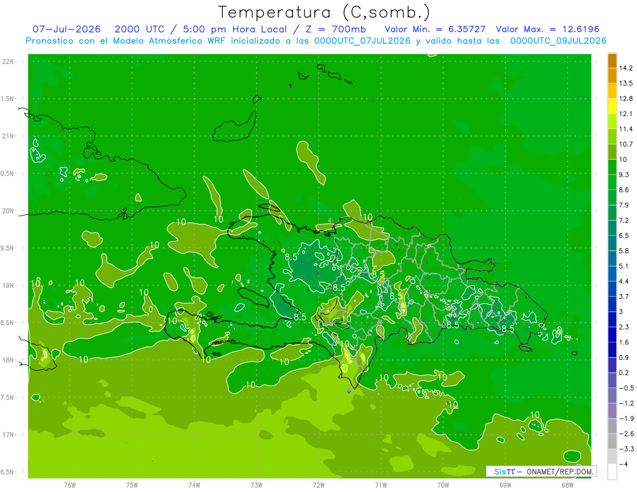Click the colorbar label "-4"
Screen dimensions: 637x492
pos(623,464)
